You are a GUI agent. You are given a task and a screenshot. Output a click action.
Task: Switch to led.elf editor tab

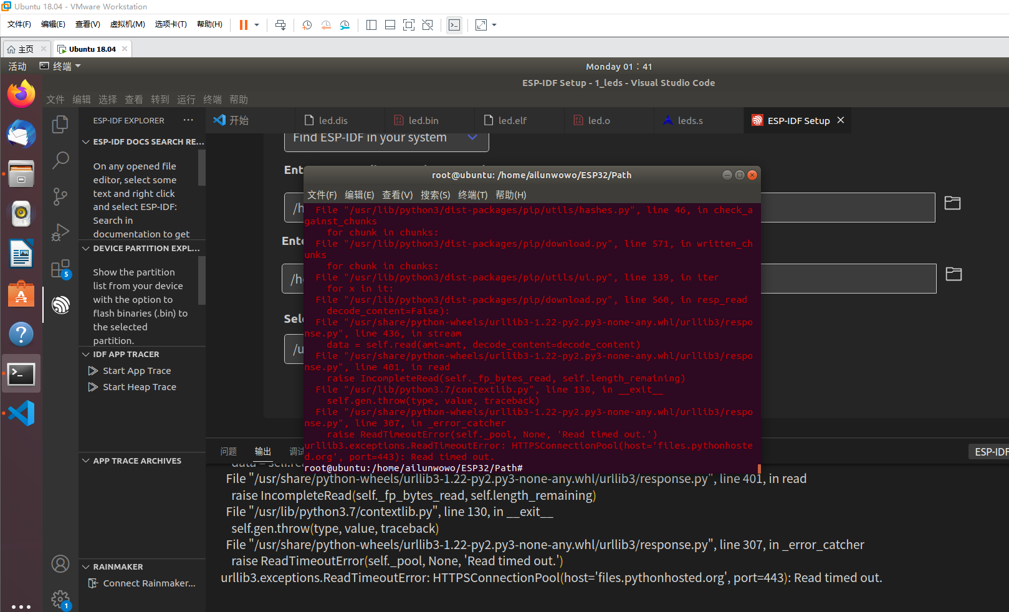pos(512,120)
